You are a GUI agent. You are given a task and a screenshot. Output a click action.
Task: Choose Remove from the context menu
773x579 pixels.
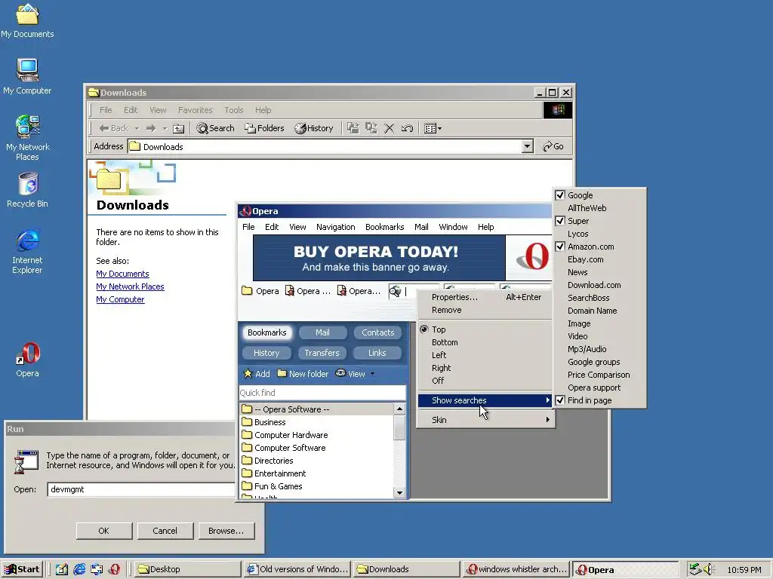click(x=485, y=310)
